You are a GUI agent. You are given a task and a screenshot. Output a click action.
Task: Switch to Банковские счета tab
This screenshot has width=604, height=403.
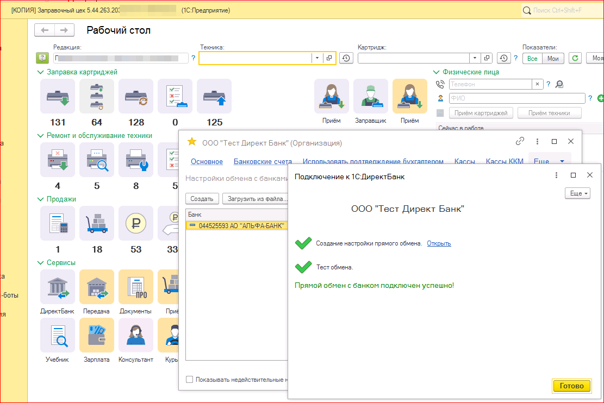[263, 162]
